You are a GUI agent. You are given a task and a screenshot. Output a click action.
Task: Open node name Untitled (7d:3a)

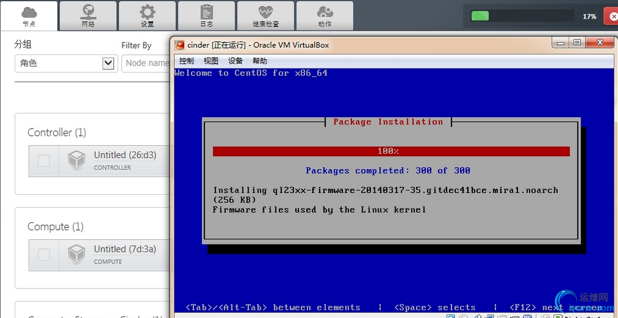(125, 249)
